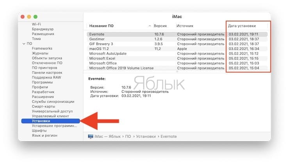
Task: Click the Evernote: heading in details pane
Action: (x=97, y=79)
